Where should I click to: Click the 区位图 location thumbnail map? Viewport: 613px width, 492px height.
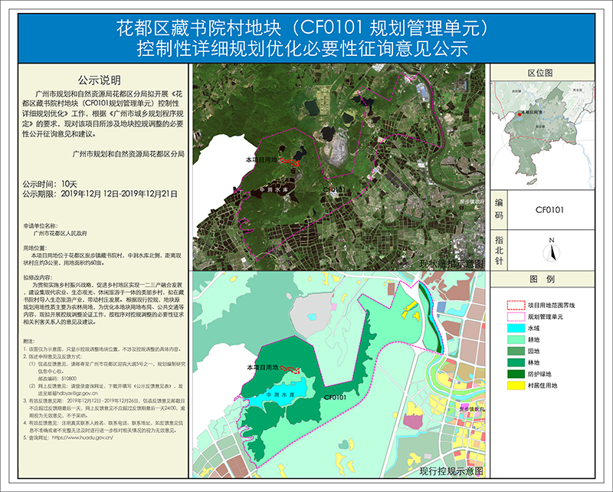click(549, 134)
